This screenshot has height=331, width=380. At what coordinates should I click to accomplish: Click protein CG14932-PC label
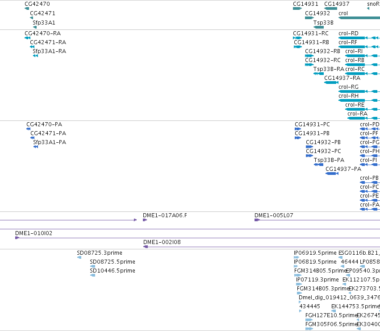[x=324, y=151]
